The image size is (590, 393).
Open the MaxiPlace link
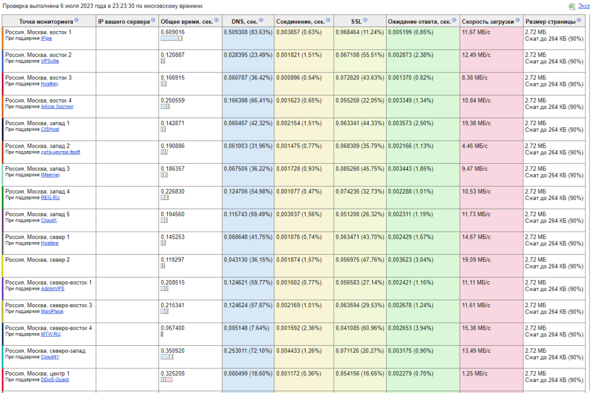click(52, 311)
